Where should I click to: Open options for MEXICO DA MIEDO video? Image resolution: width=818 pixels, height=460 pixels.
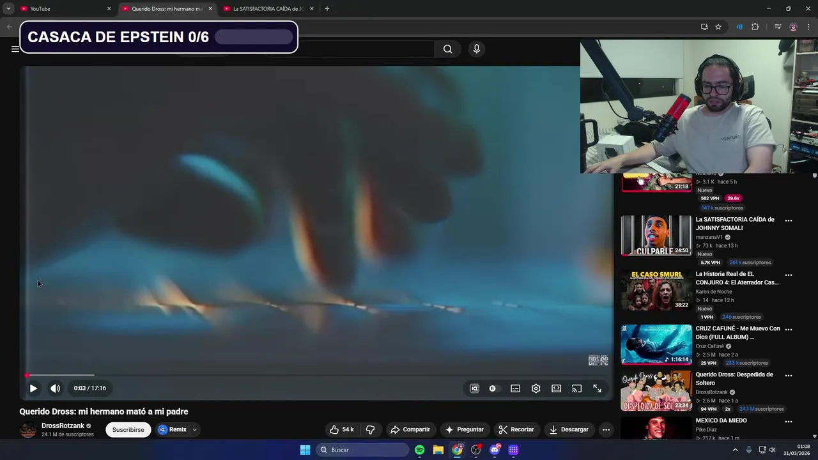(x=788, y=422)
